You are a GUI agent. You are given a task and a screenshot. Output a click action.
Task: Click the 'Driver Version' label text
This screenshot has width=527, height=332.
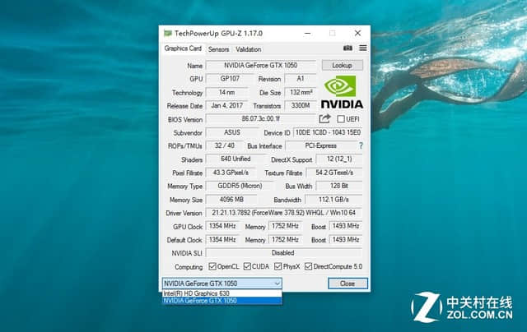click(184, 214)
